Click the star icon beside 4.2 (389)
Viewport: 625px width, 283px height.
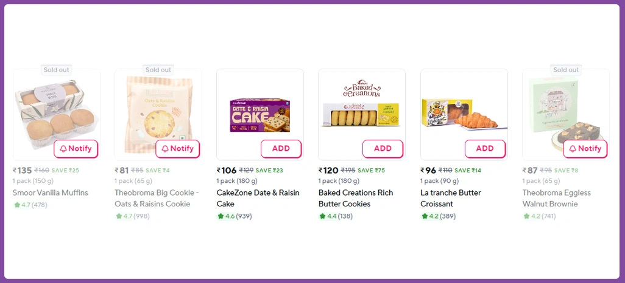point(425,216)
